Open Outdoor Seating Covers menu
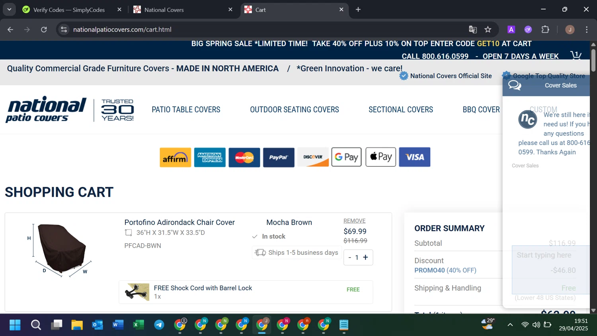The height and width of the screenshot is (336, 597). point(294,109)
